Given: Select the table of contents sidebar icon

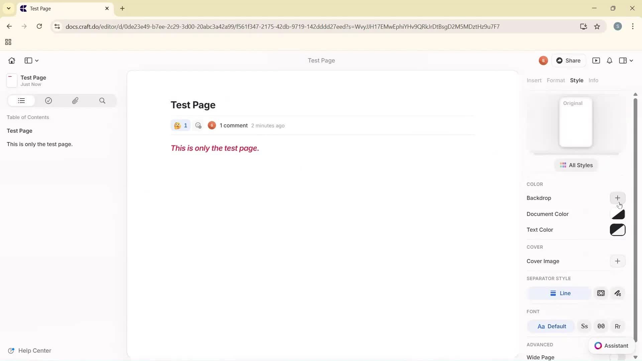Looking at the screenshot, I should 21,101.
